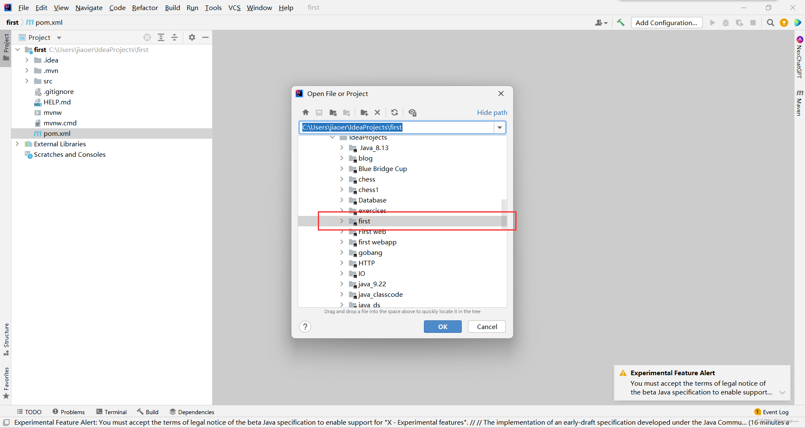The image size is (805, 428).
Task: Expand External Libraries node
Action: pos(17,144)
